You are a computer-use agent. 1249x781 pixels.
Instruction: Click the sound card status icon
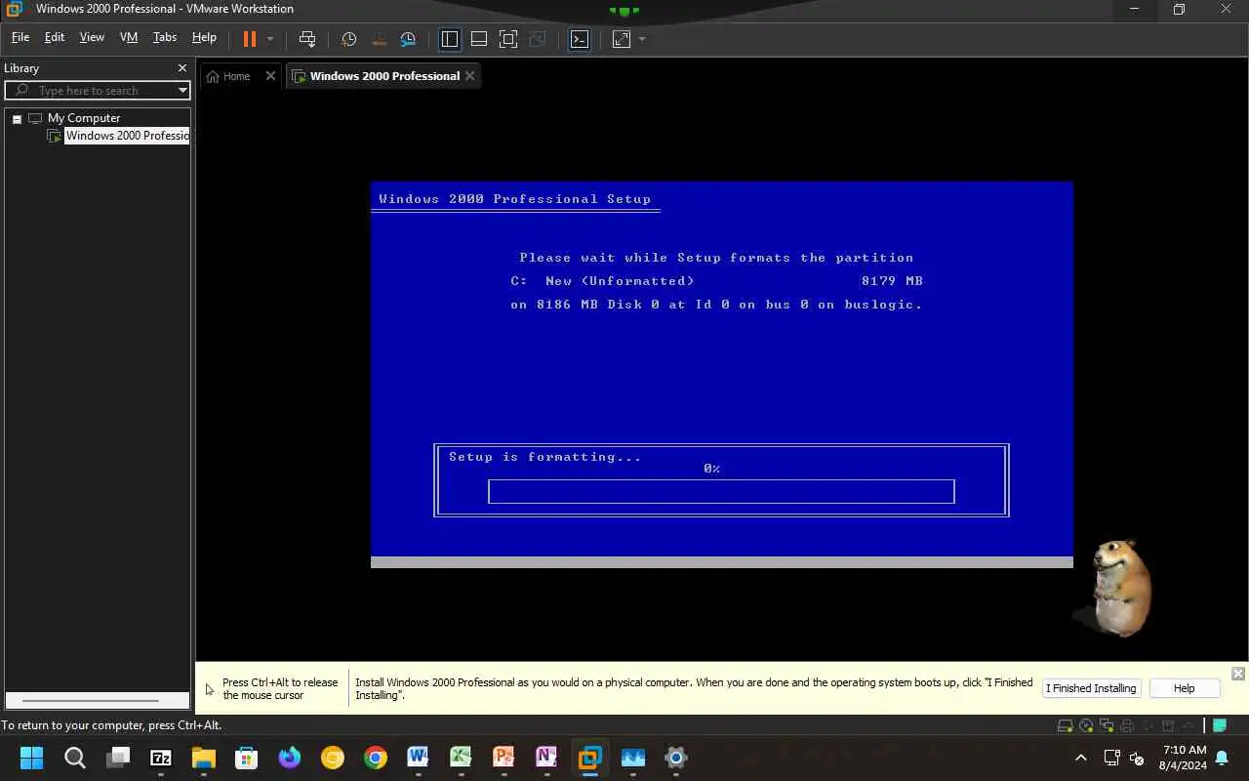click(1148, 726)
